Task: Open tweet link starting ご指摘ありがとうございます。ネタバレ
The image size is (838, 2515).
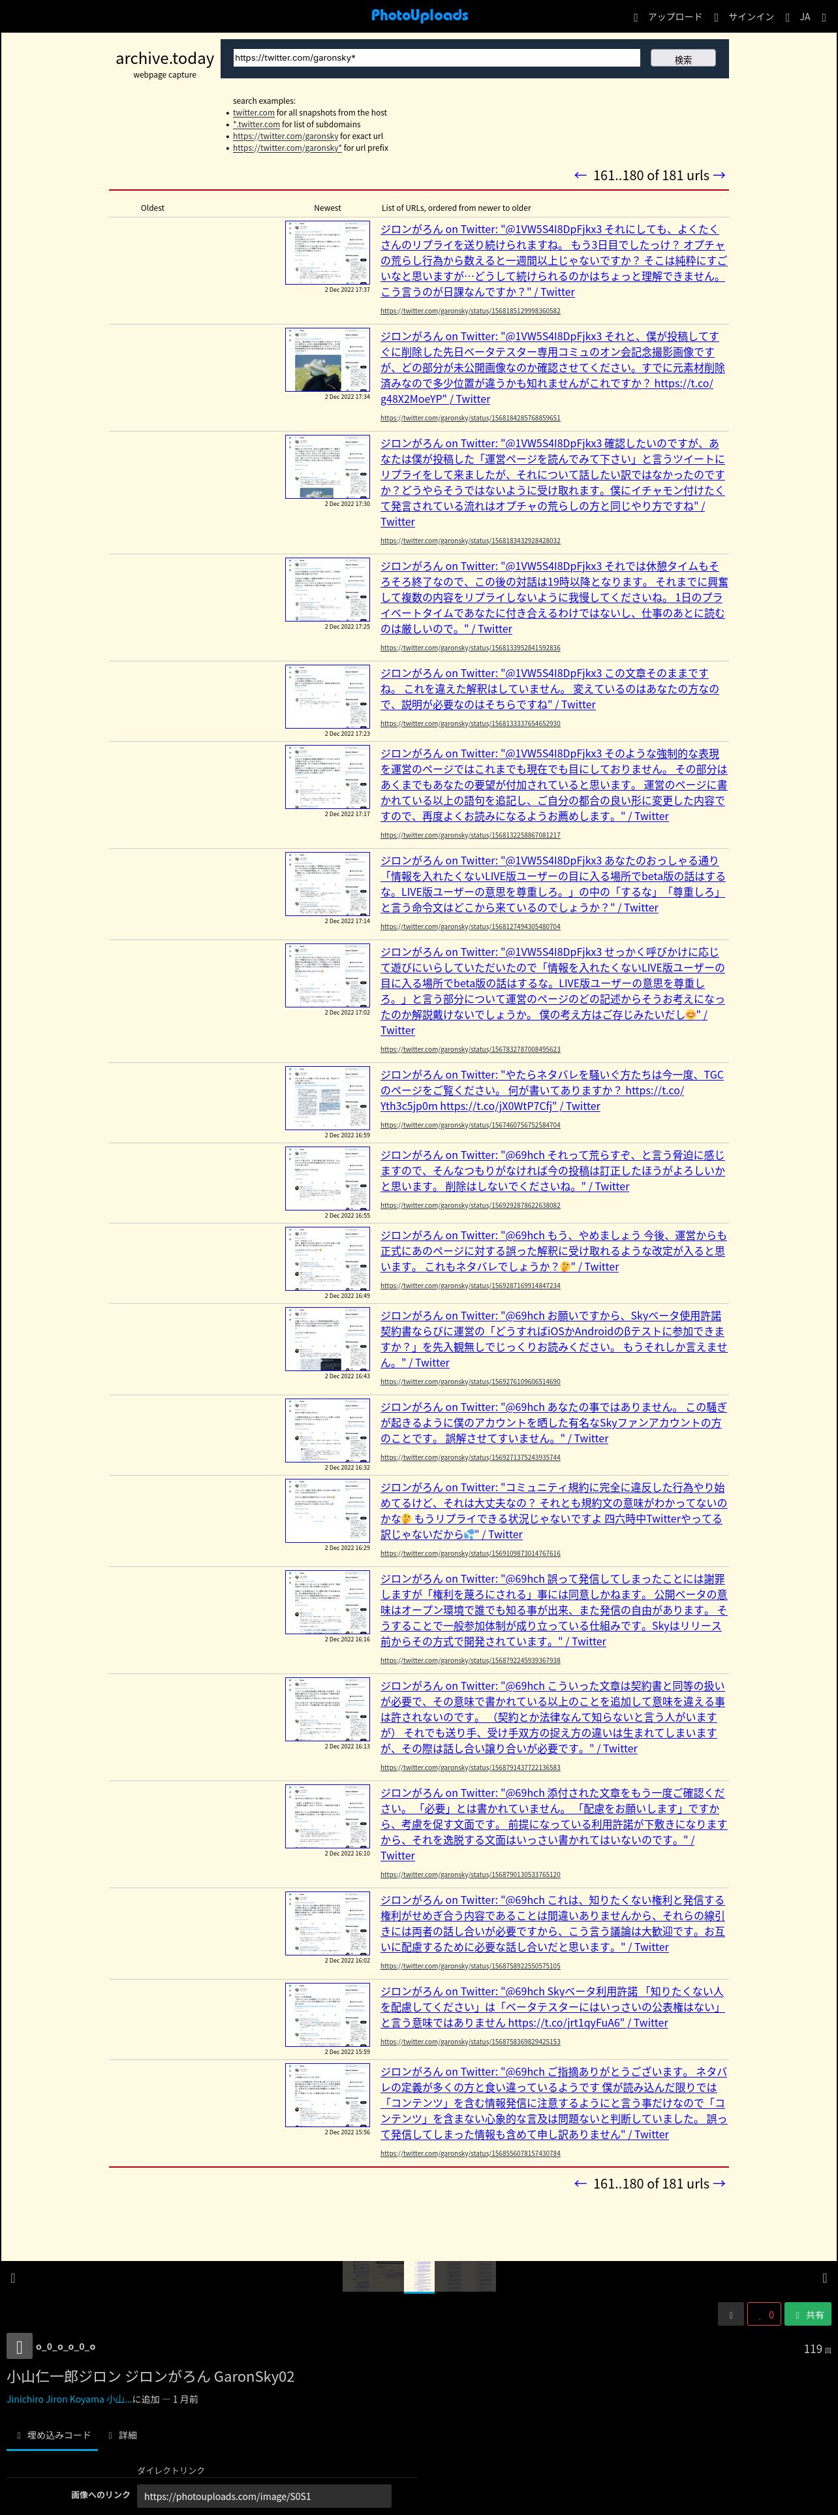Action: [553, 2103]
